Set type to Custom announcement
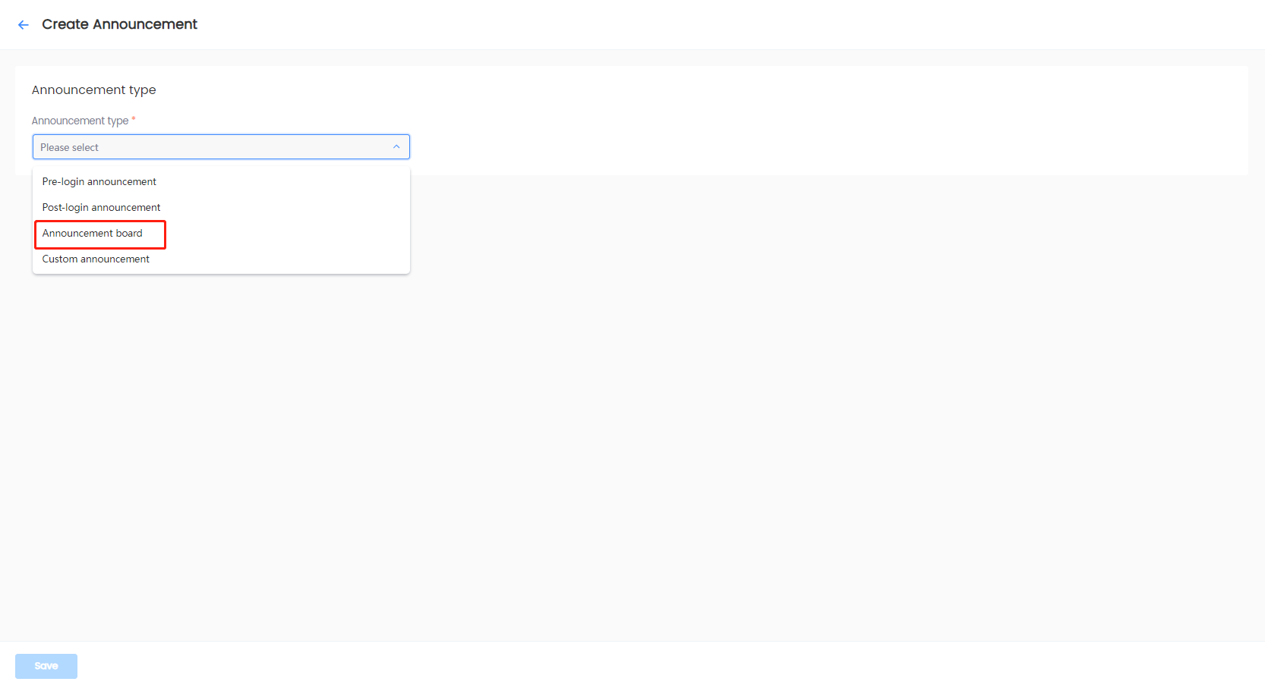Screen dimensions: 1265x691 point(96,259)
